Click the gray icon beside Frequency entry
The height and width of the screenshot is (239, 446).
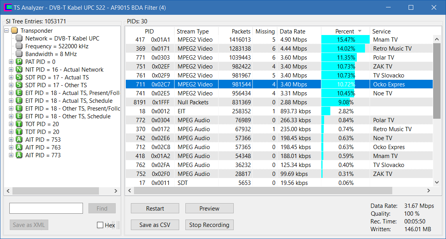click(x=19, y=46)
